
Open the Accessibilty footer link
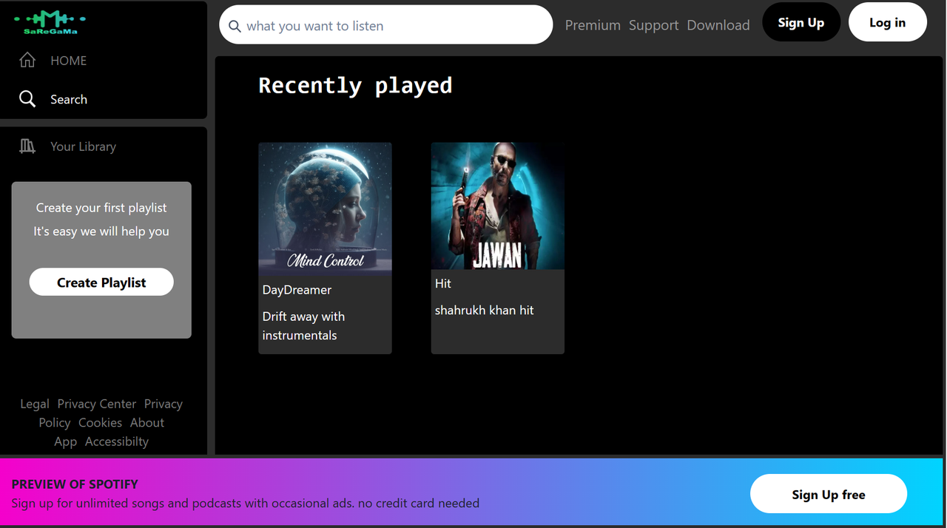click(116, 441)
